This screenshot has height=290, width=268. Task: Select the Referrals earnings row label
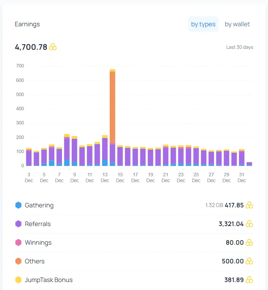[38, 224]
